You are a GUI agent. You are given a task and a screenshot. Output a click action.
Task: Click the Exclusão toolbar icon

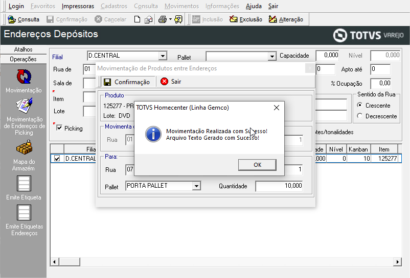point(233,19)
